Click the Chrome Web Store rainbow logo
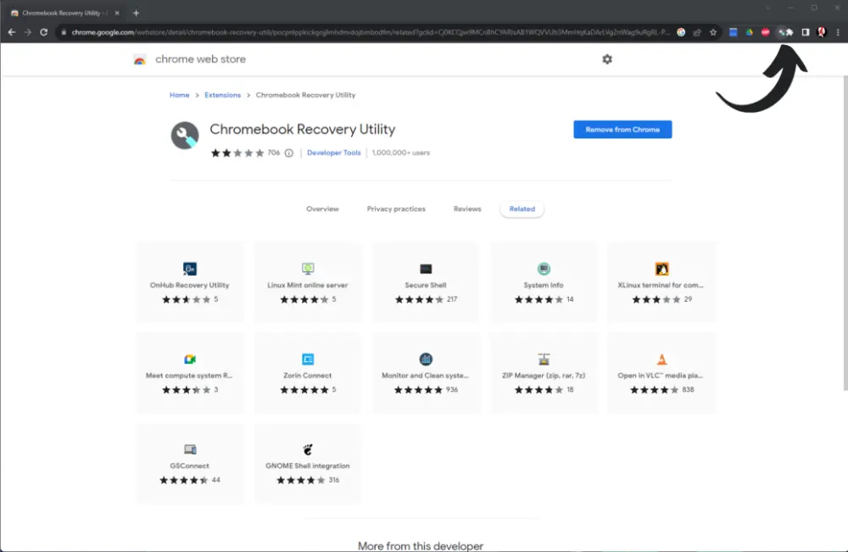 click(x=140, y=59)
